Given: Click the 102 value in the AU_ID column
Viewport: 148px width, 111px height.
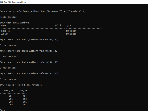Looking at the screenshot, I should tap(25, 99).
